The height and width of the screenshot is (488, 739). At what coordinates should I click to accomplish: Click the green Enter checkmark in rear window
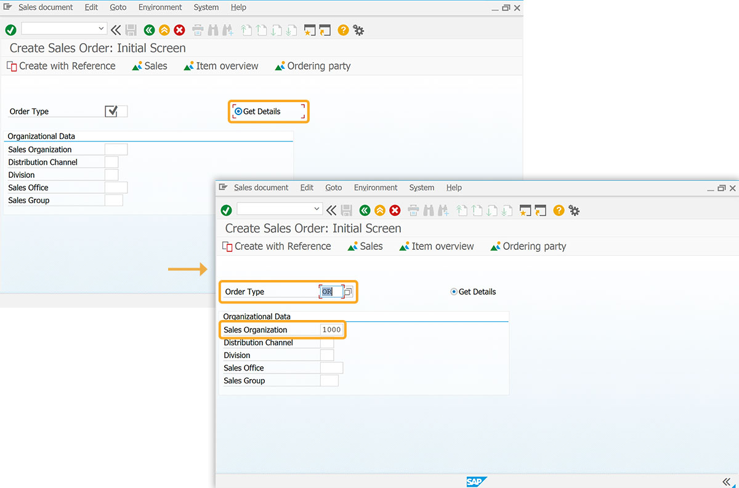tap(11, 30)
